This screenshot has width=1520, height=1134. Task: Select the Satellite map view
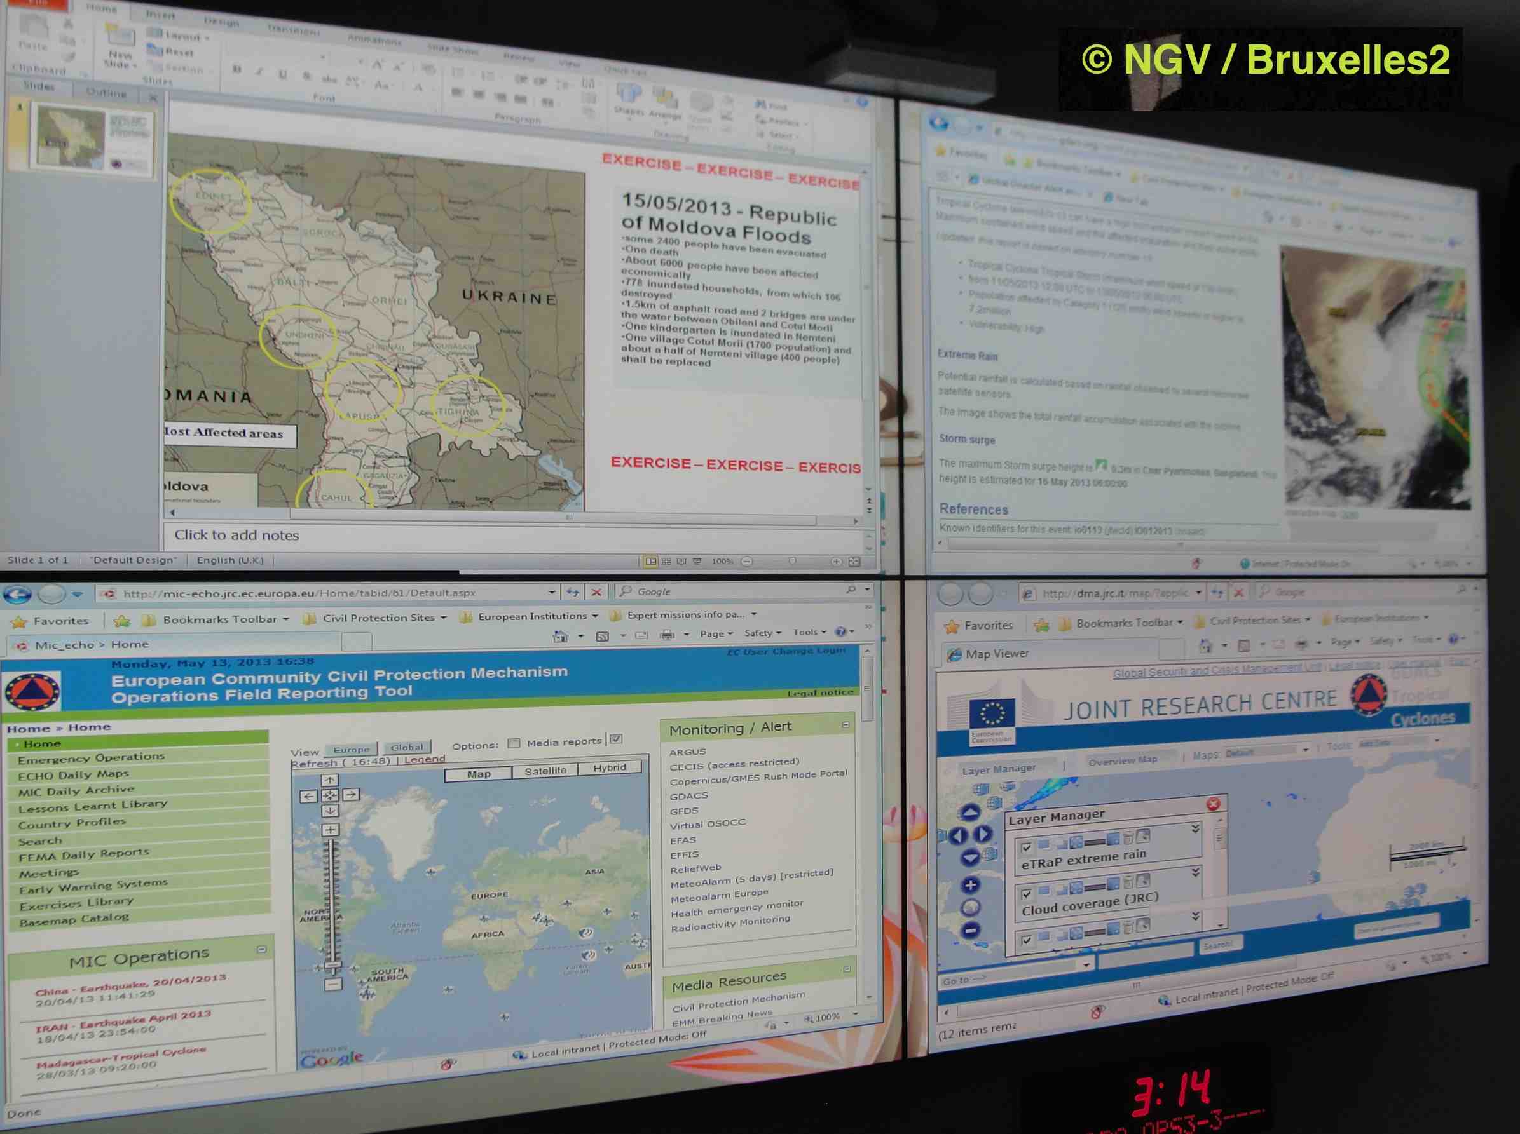pos(545,771)
